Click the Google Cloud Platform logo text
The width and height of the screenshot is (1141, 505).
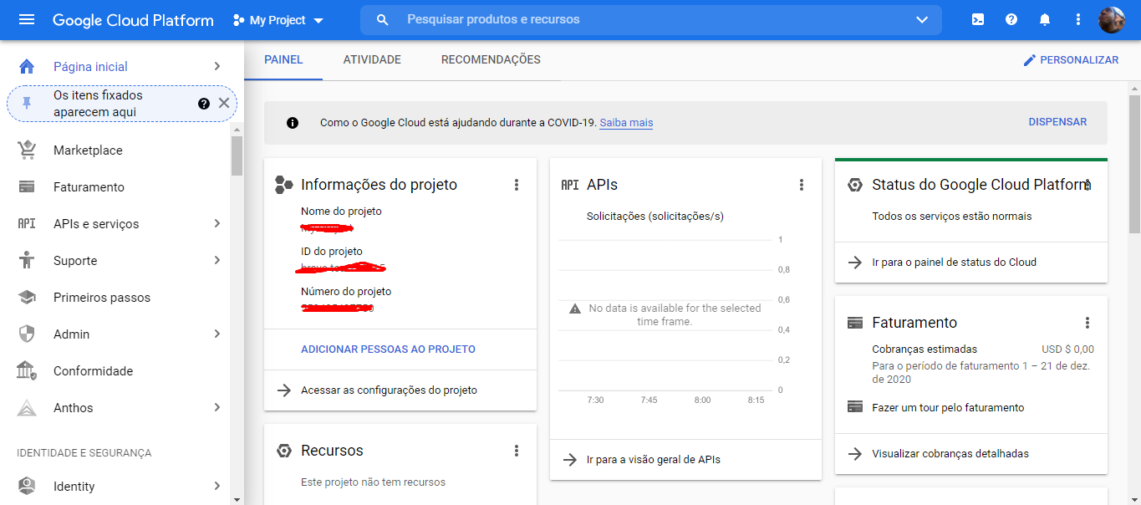pos(133,20)
